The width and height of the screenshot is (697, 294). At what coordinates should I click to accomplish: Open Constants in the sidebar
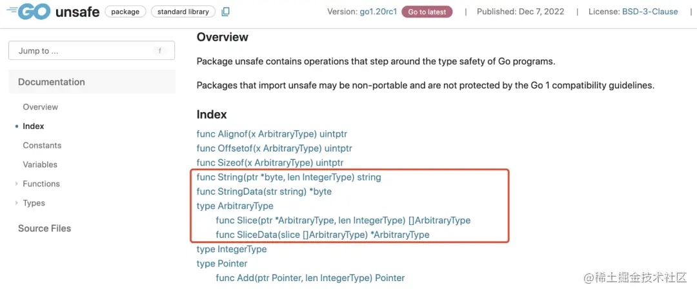[42, 146]
